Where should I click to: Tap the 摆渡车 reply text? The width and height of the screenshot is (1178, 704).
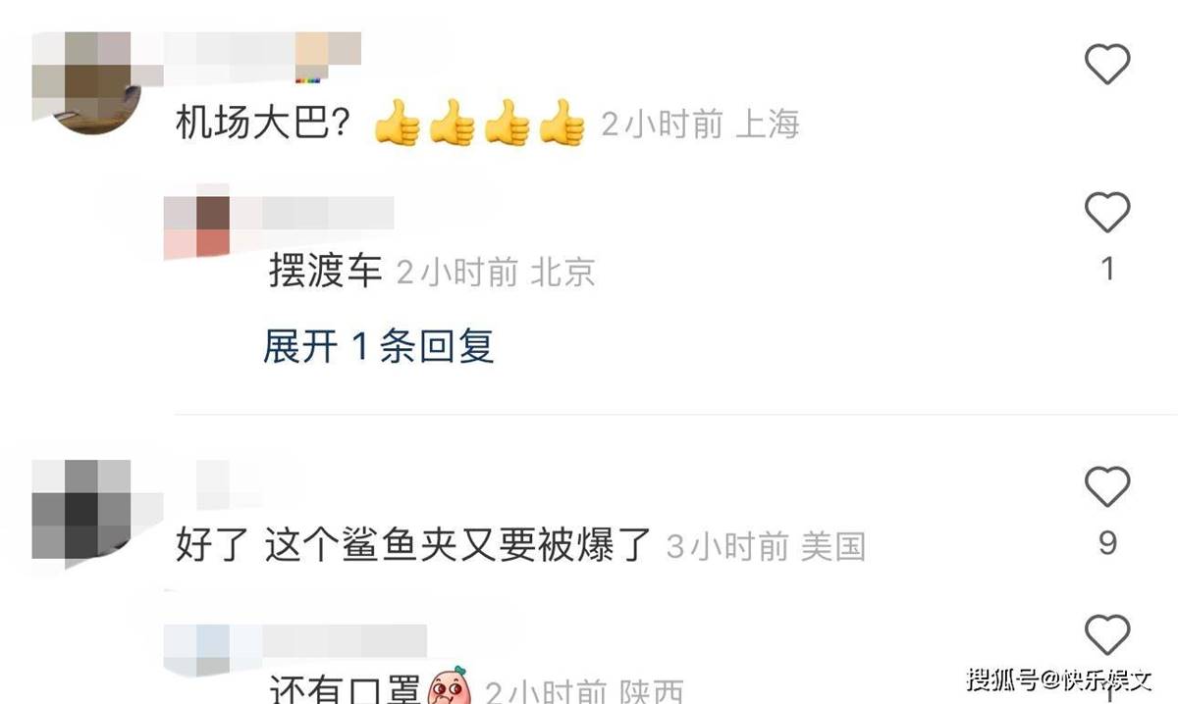[325, 272]
